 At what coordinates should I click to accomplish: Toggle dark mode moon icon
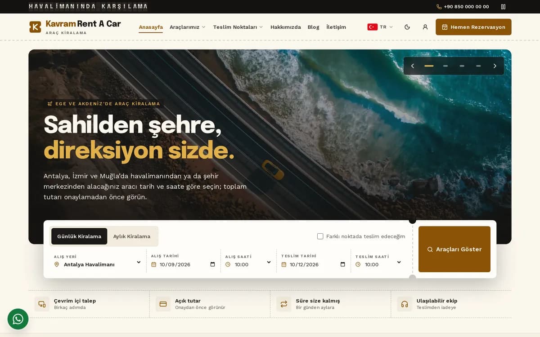[407, 27]
